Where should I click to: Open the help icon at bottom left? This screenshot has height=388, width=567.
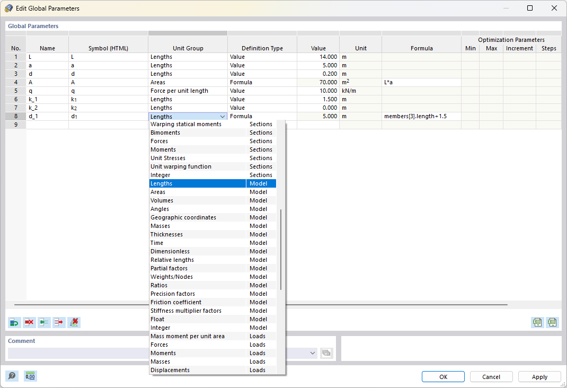12,376
